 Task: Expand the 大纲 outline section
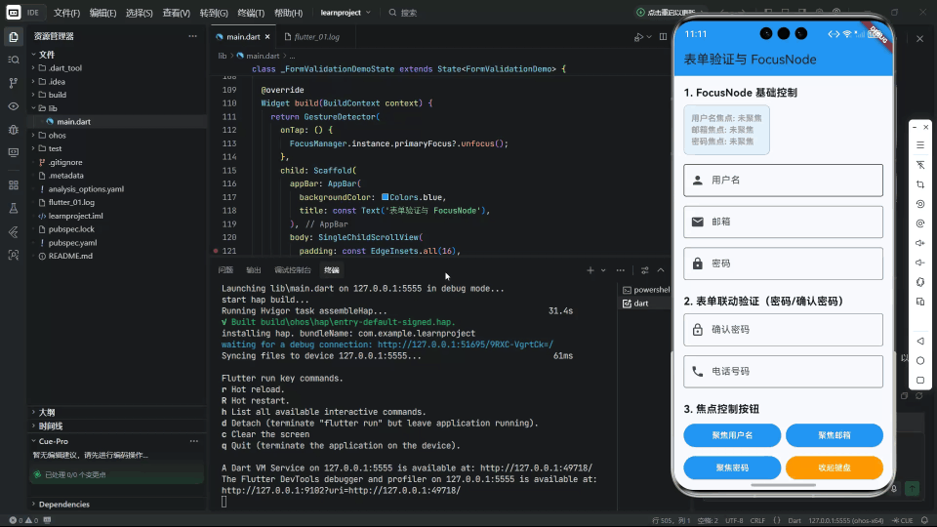pyautogui.click(x=33, y=412)
